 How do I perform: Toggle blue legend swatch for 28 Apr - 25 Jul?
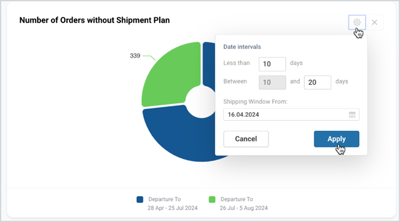point(140,199)
